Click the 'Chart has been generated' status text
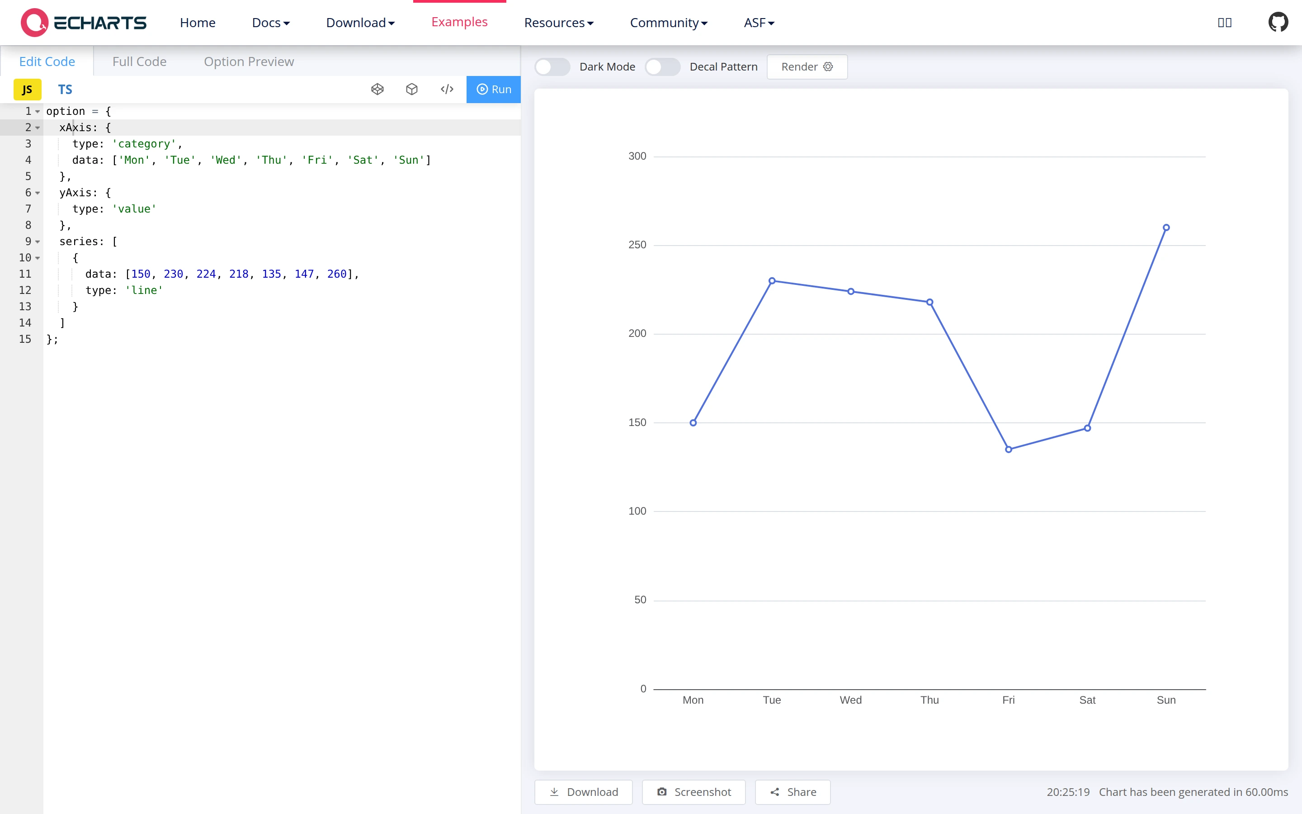Image resolution: width=1302 pixels, height=814 pixels. point(1193,792)
